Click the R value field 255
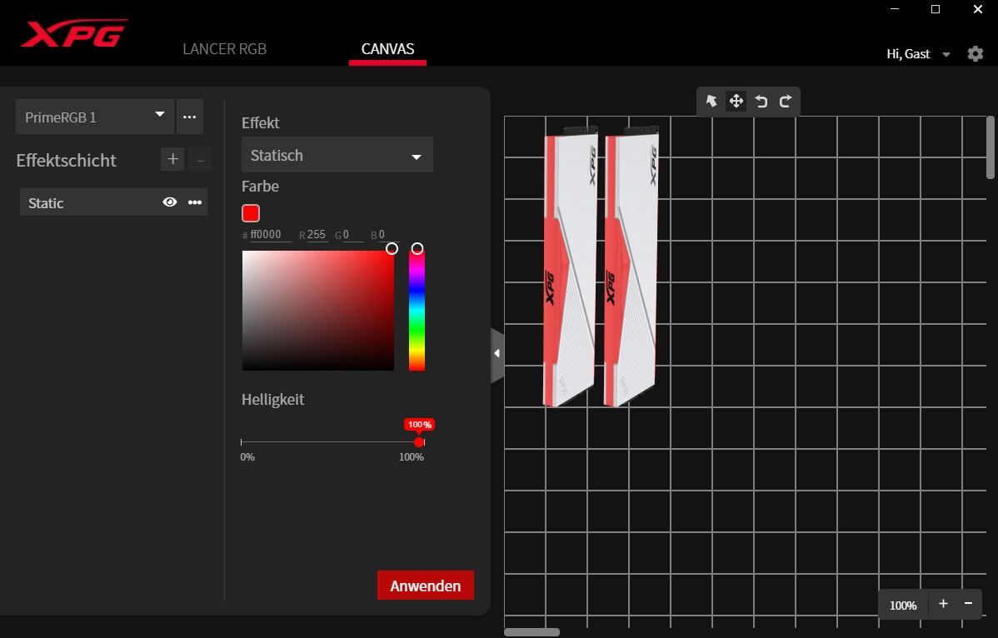998x638 pixels. pos(317,235)
